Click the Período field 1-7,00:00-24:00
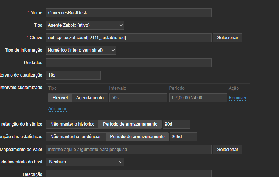The width and height of the screenshot is (279, 177). click(198, 98)
